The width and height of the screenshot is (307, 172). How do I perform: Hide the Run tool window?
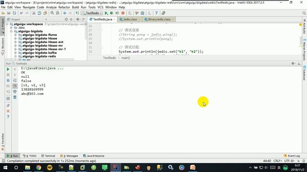[299, 64]
